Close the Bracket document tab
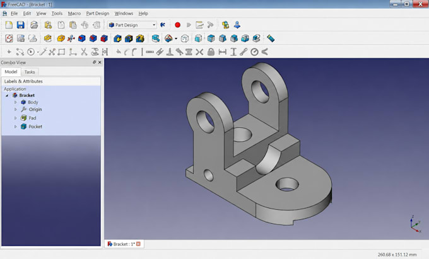This screenshot has height=259, width=429. 138,244
